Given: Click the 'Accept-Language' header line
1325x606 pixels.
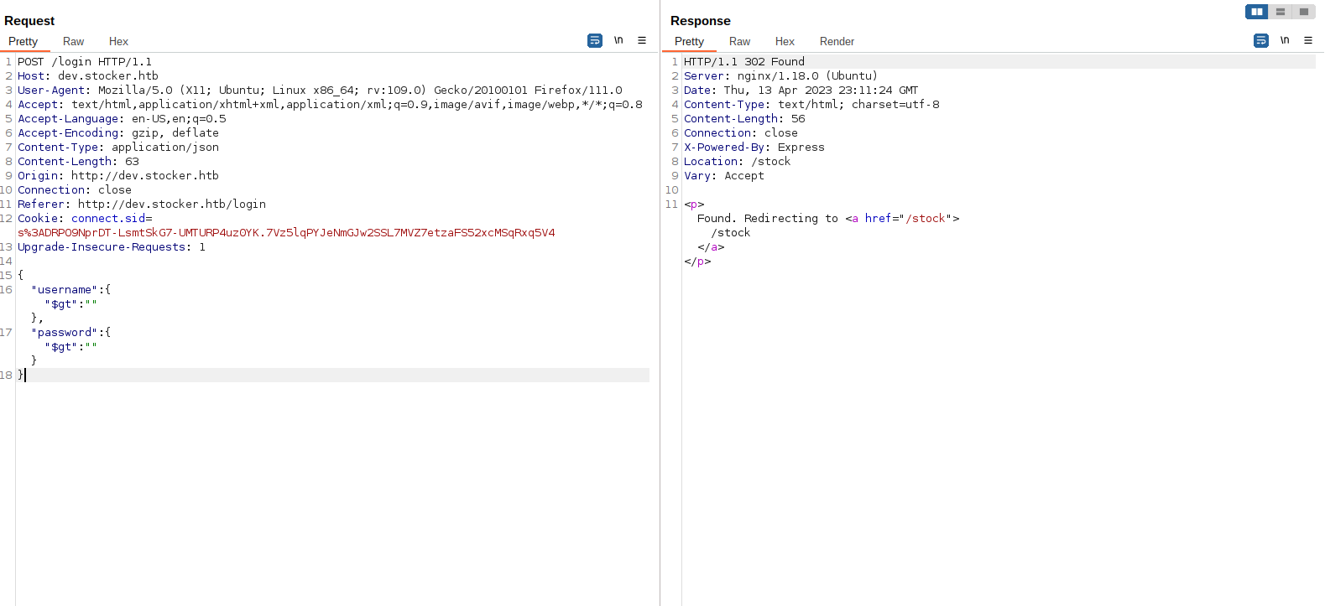Looking at the screenshot, I should pyautogui.click(x=122, y=118).
